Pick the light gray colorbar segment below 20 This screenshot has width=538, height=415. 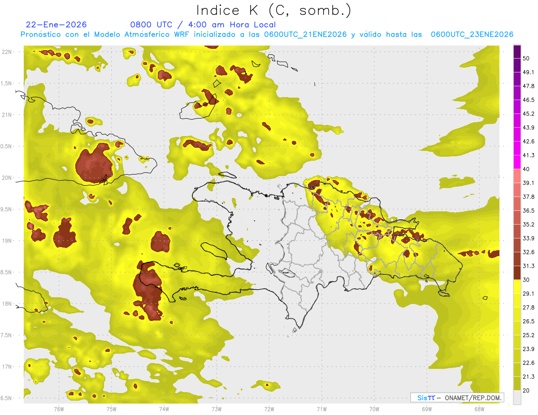tap(517, 398)
